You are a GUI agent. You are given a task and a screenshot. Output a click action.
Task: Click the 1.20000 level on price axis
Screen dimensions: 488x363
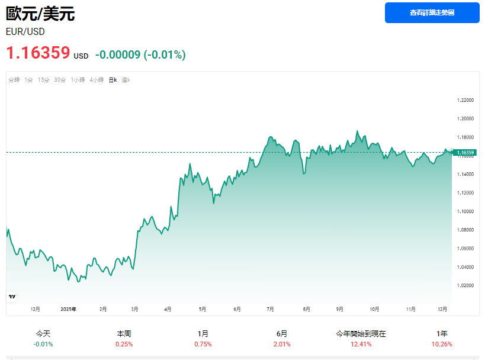tap(465, 118)
